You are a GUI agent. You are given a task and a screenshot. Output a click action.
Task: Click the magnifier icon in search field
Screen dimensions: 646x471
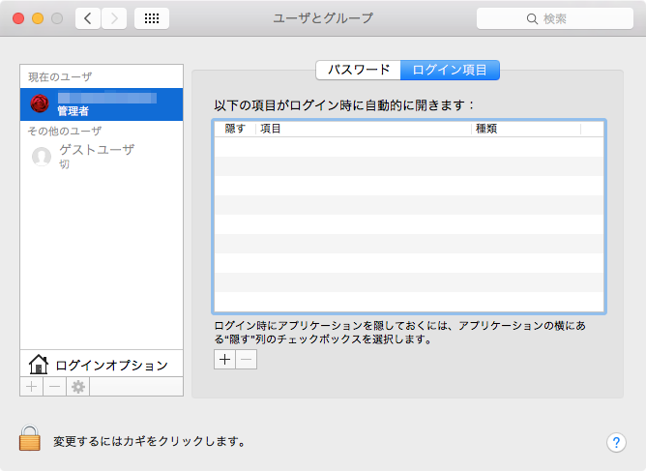point(532,19)
